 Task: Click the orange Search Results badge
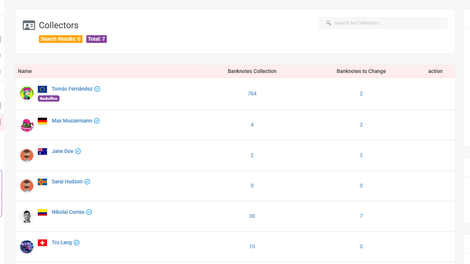61,39
